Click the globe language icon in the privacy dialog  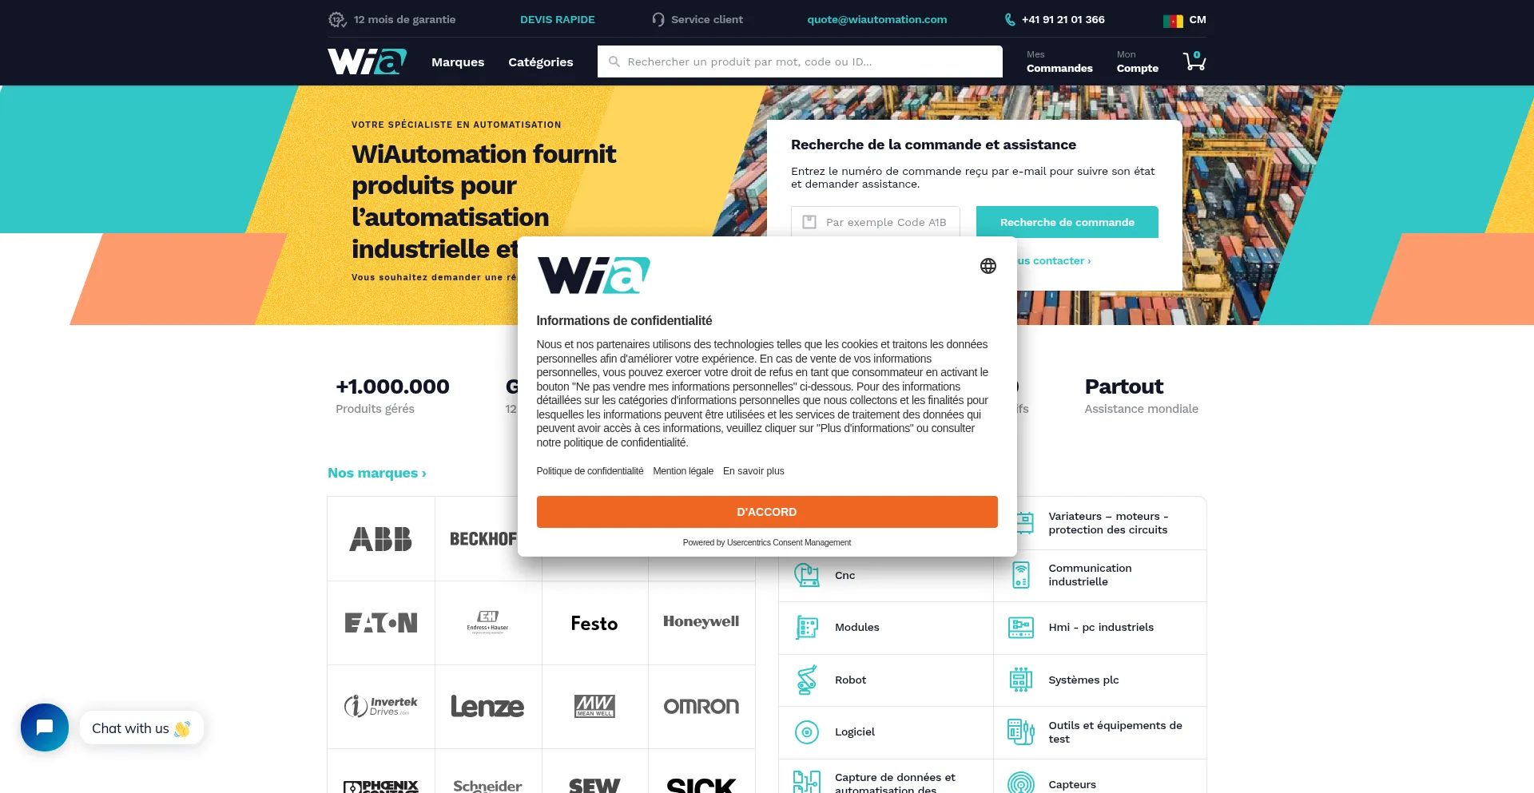[x=988, y=266]
